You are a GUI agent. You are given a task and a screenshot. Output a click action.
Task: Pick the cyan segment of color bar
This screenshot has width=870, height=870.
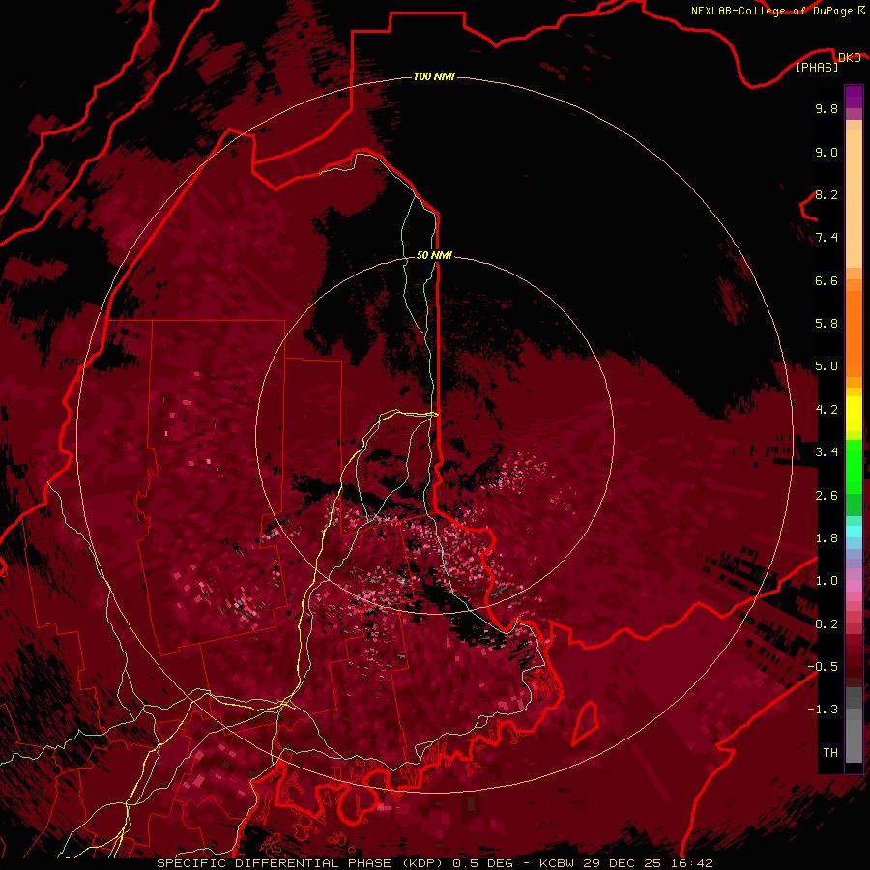click(x=854, y=532)
